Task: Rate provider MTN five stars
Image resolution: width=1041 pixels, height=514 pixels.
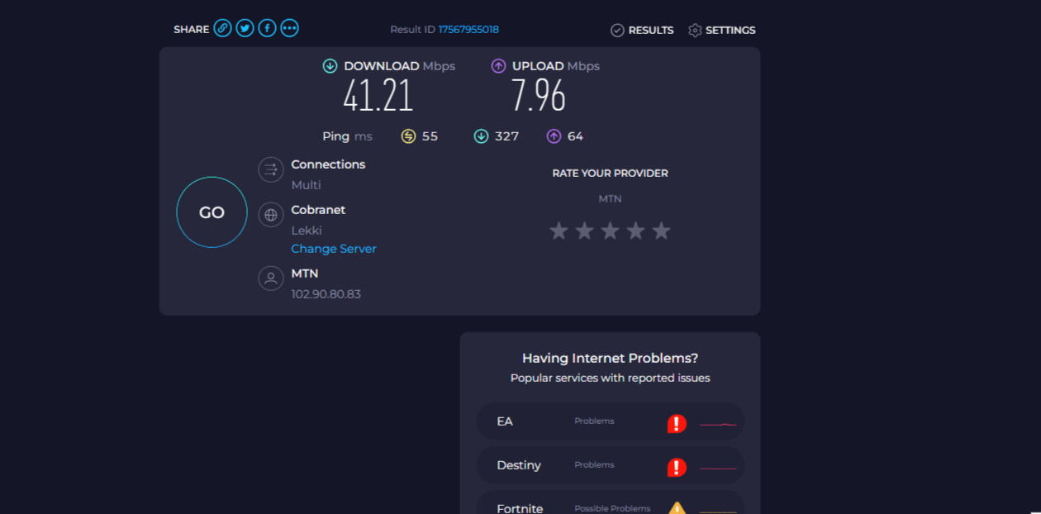Action: pos(661,231)
